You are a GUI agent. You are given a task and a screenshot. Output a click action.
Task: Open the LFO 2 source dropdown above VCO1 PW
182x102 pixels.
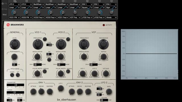click(x=15, y=4)
